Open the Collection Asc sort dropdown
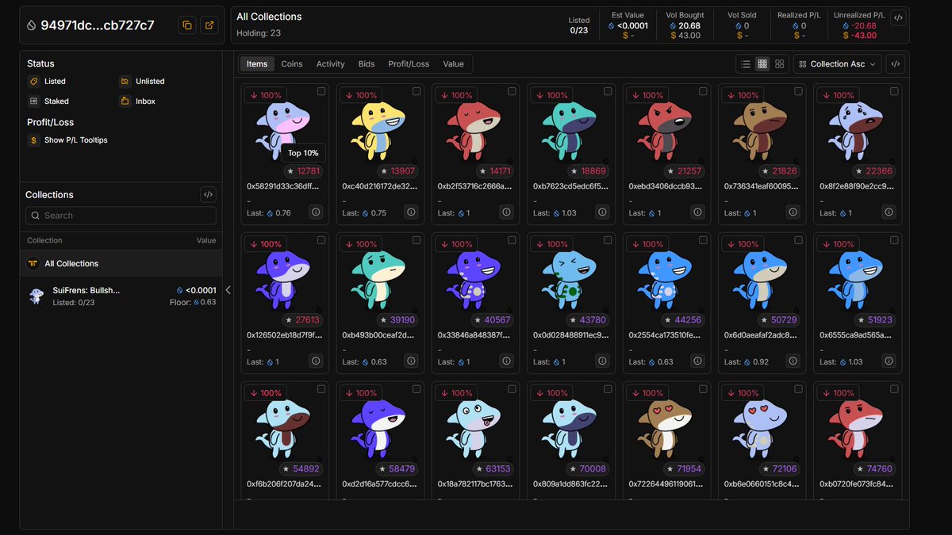This screenshot has width=952, height=535. pos(837,64)
